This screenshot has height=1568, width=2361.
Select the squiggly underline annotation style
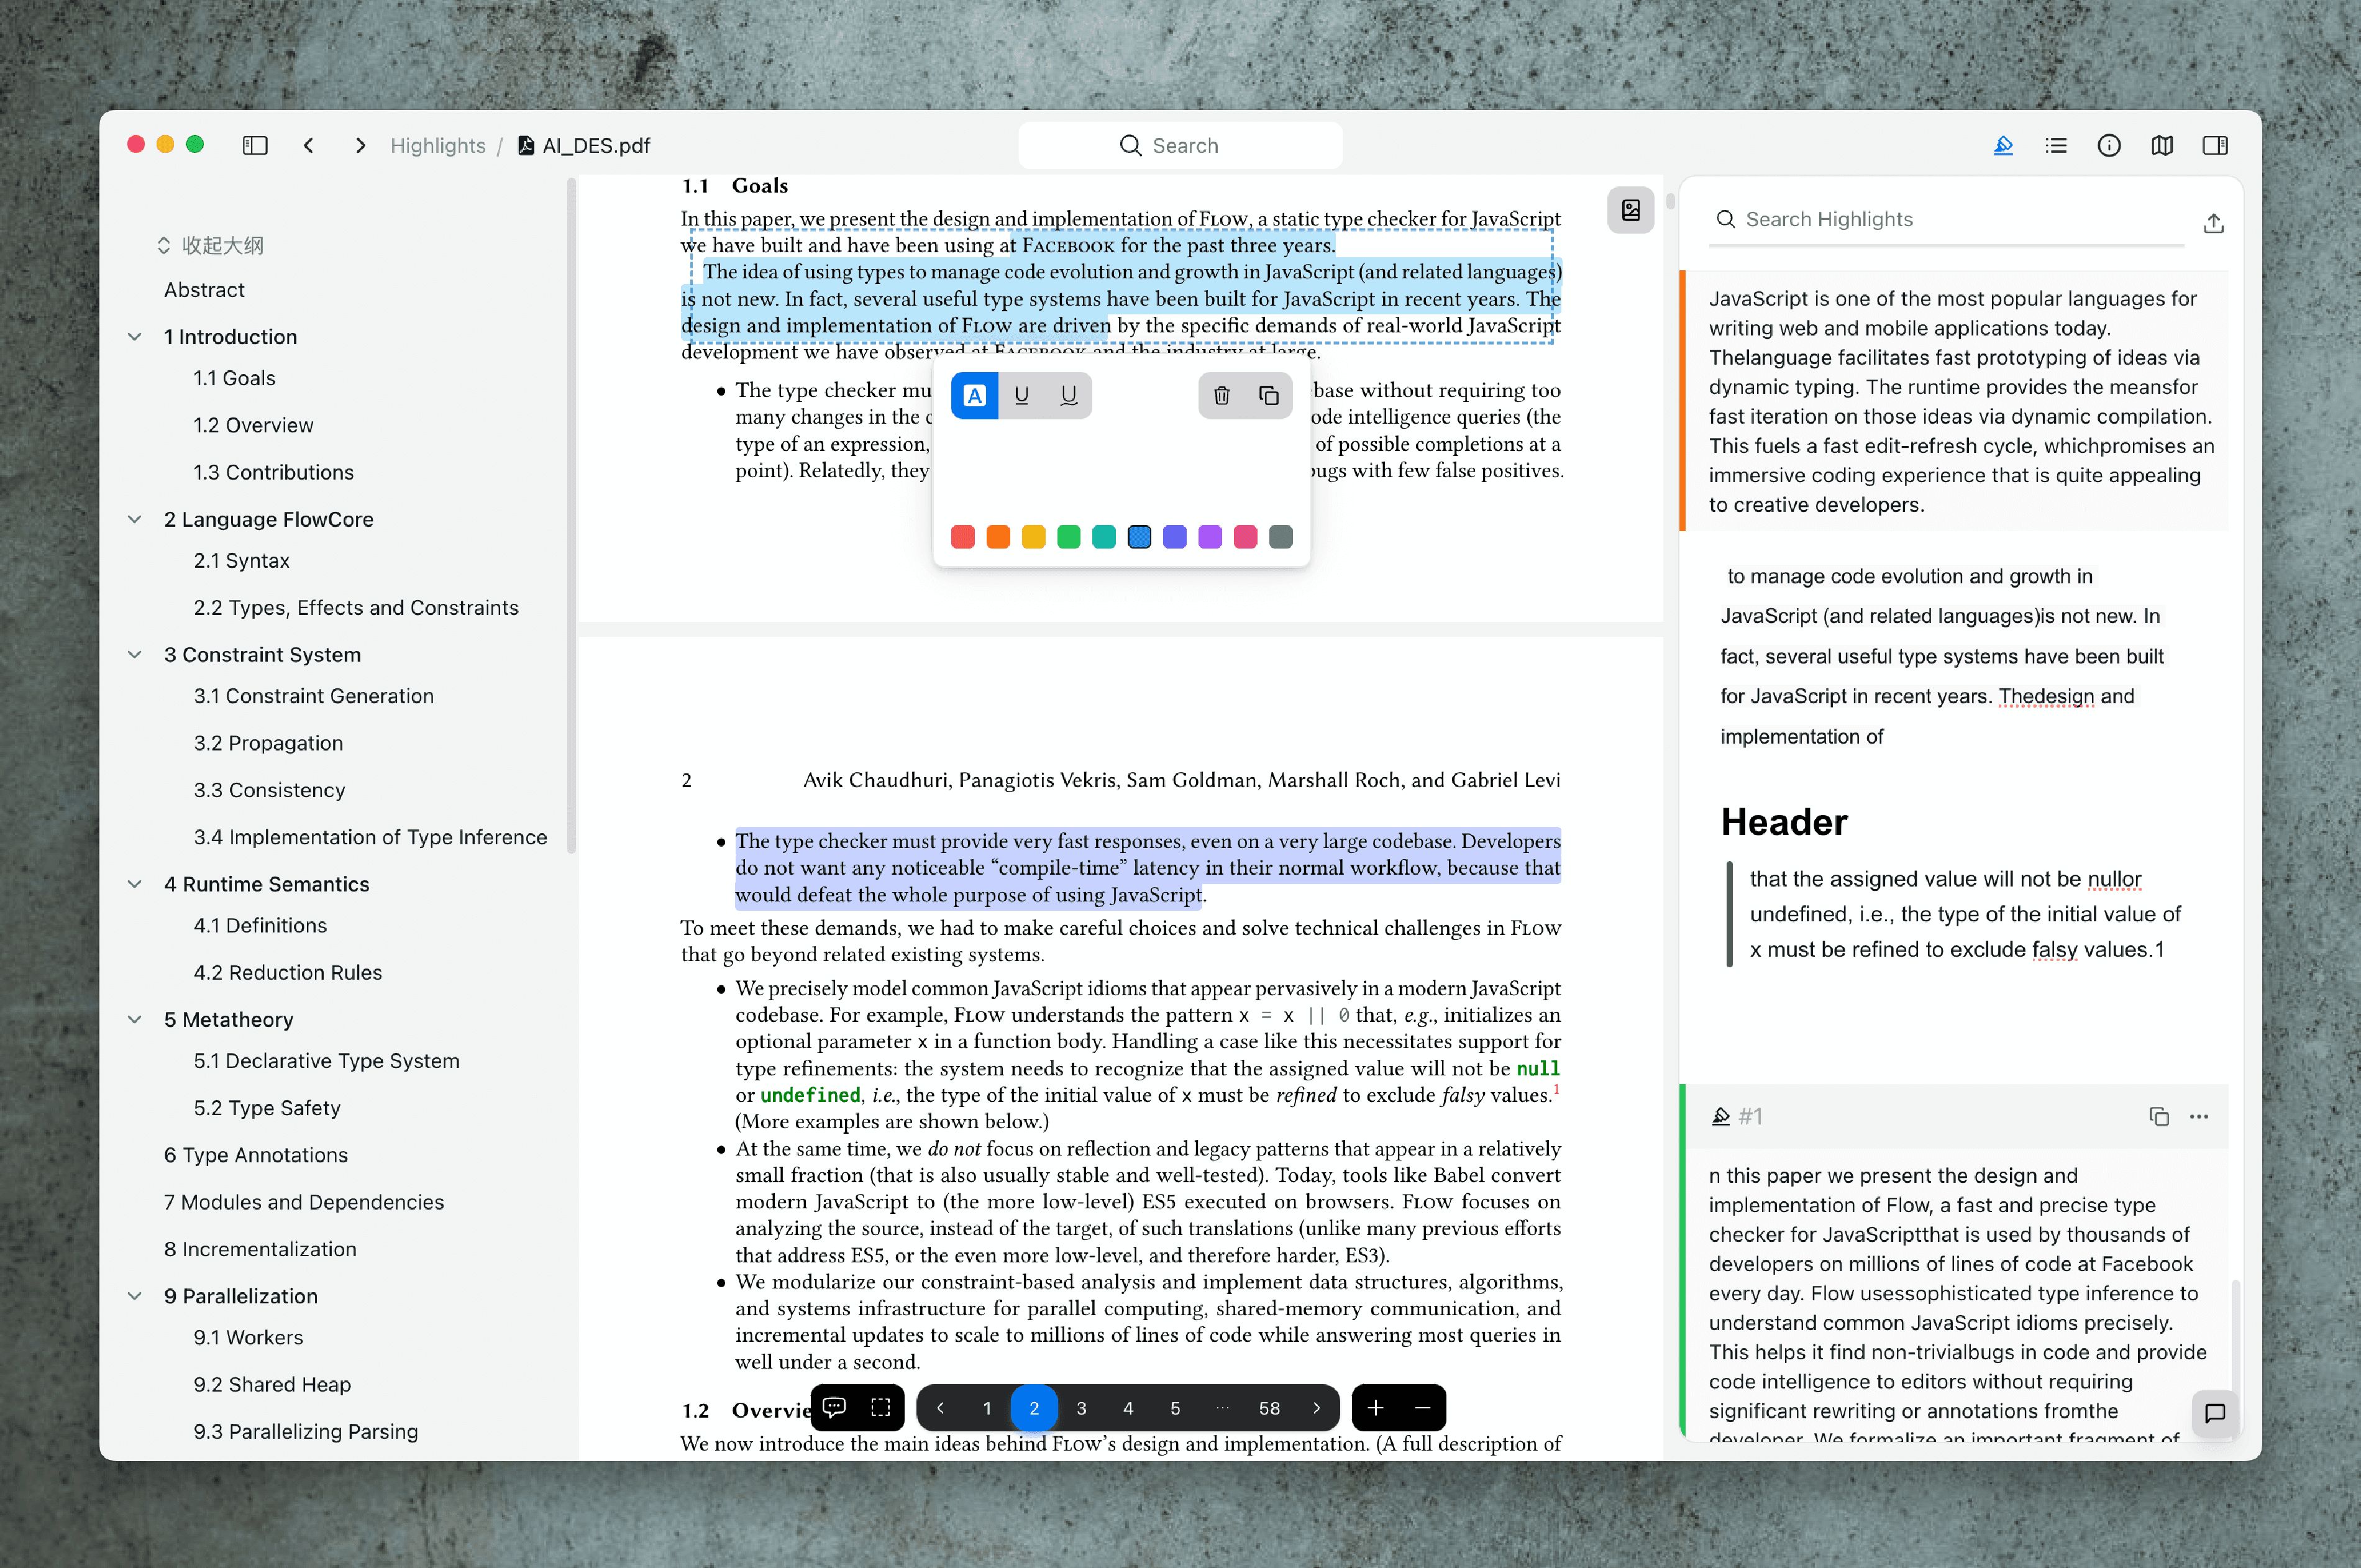[1068, 395]
